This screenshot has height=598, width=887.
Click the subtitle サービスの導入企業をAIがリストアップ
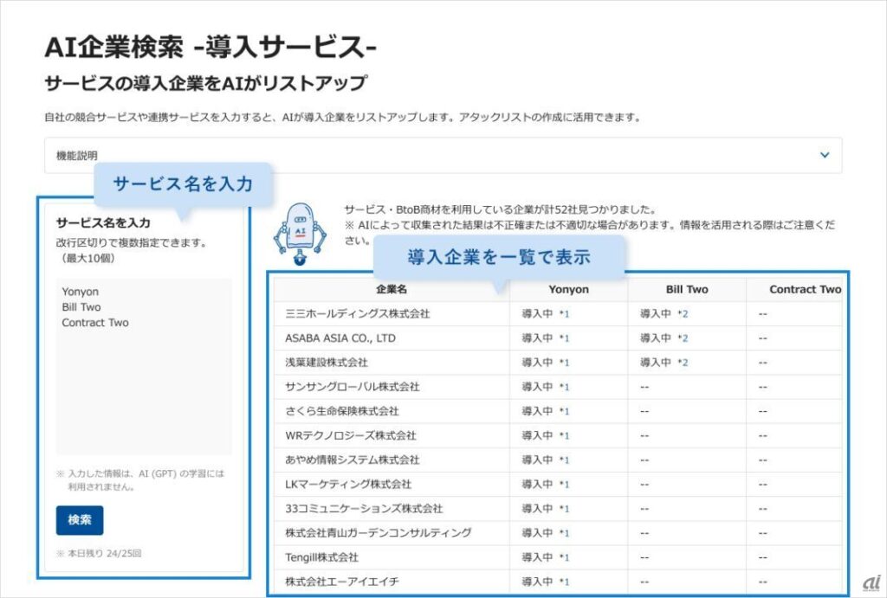click(x=206, y=84)
